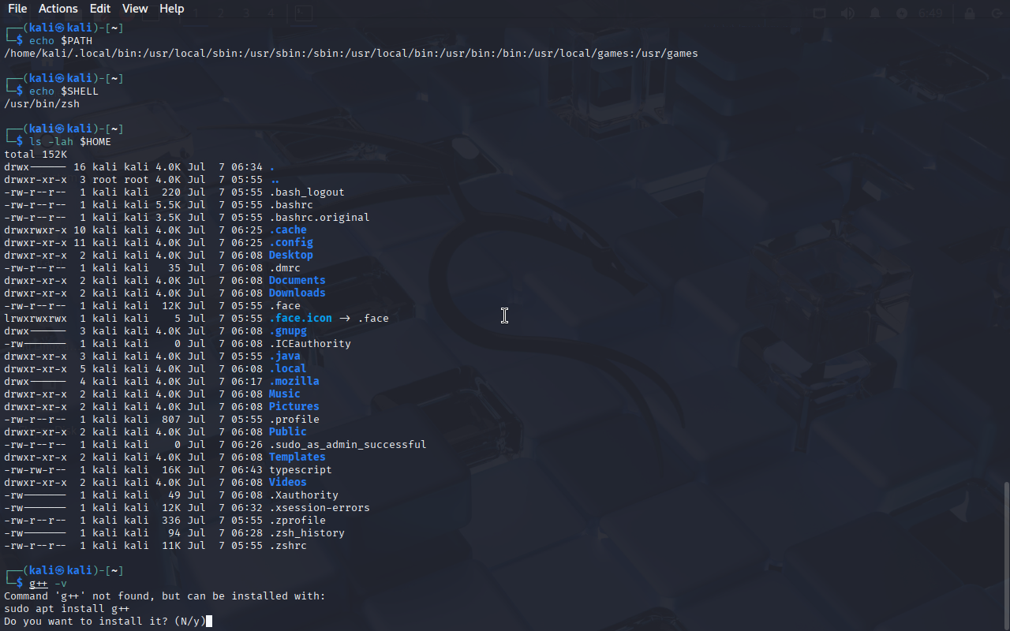The image size is (1010, 631).
Task: Click the '.dmrc' file name
Action: pos(285,268)
